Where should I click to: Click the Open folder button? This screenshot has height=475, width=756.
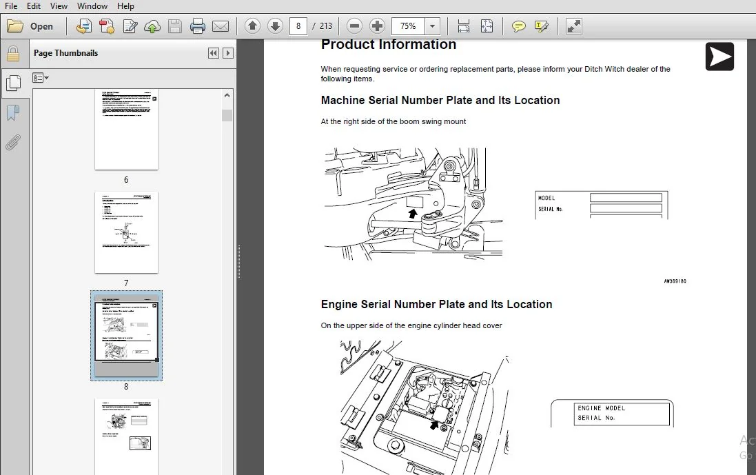click(x=30, y=26)
